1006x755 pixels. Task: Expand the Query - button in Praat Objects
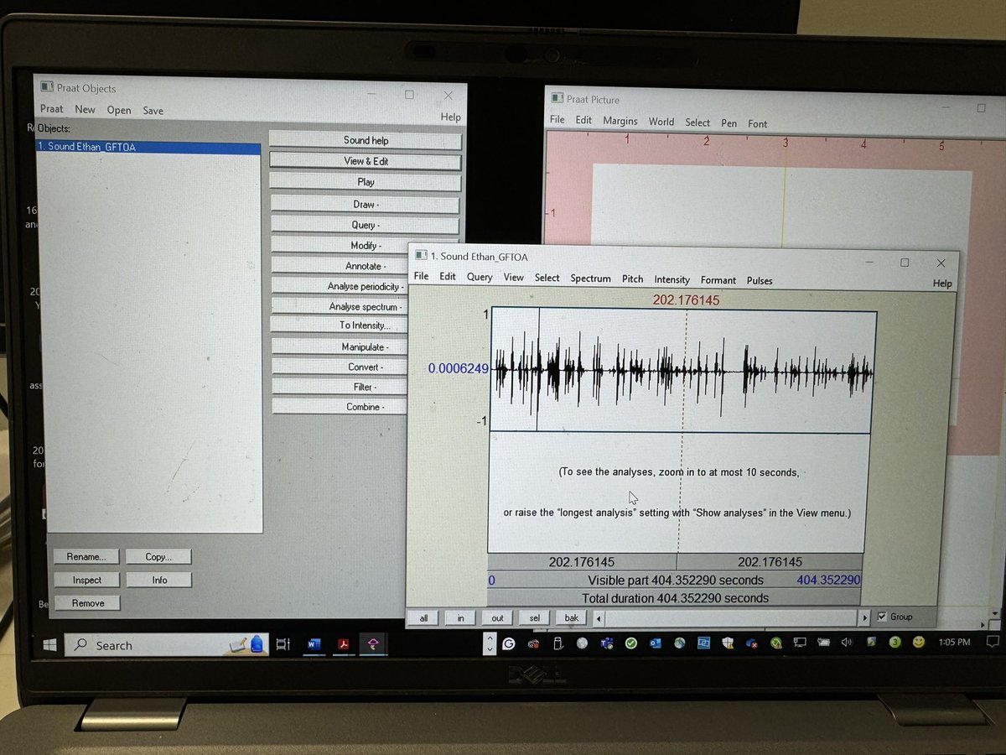(x=366, y=226)
